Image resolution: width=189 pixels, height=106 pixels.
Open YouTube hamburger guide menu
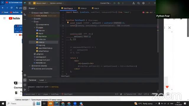[4, 18]
